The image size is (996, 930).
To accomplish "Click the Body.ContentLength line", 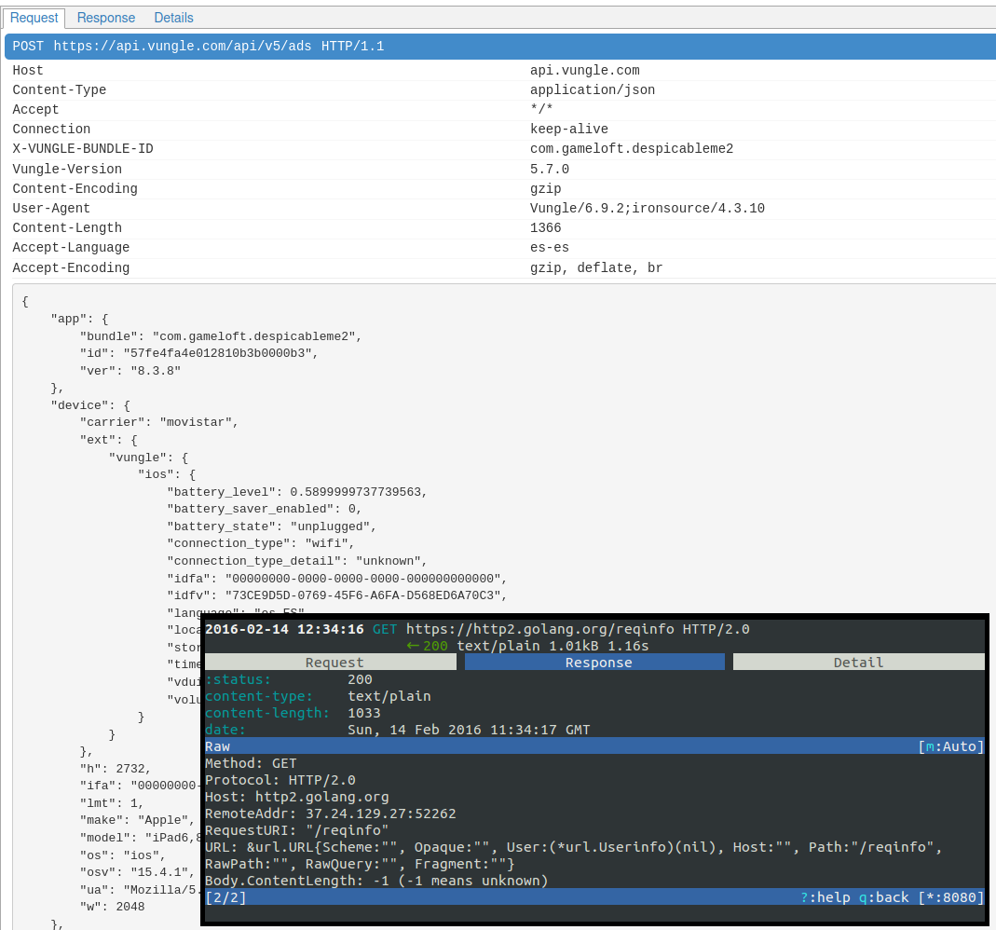I will (376, 882).
